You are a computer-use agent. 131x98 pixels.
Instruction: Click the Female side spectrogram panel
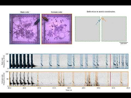pyautogui.click(x=69, y=79)
